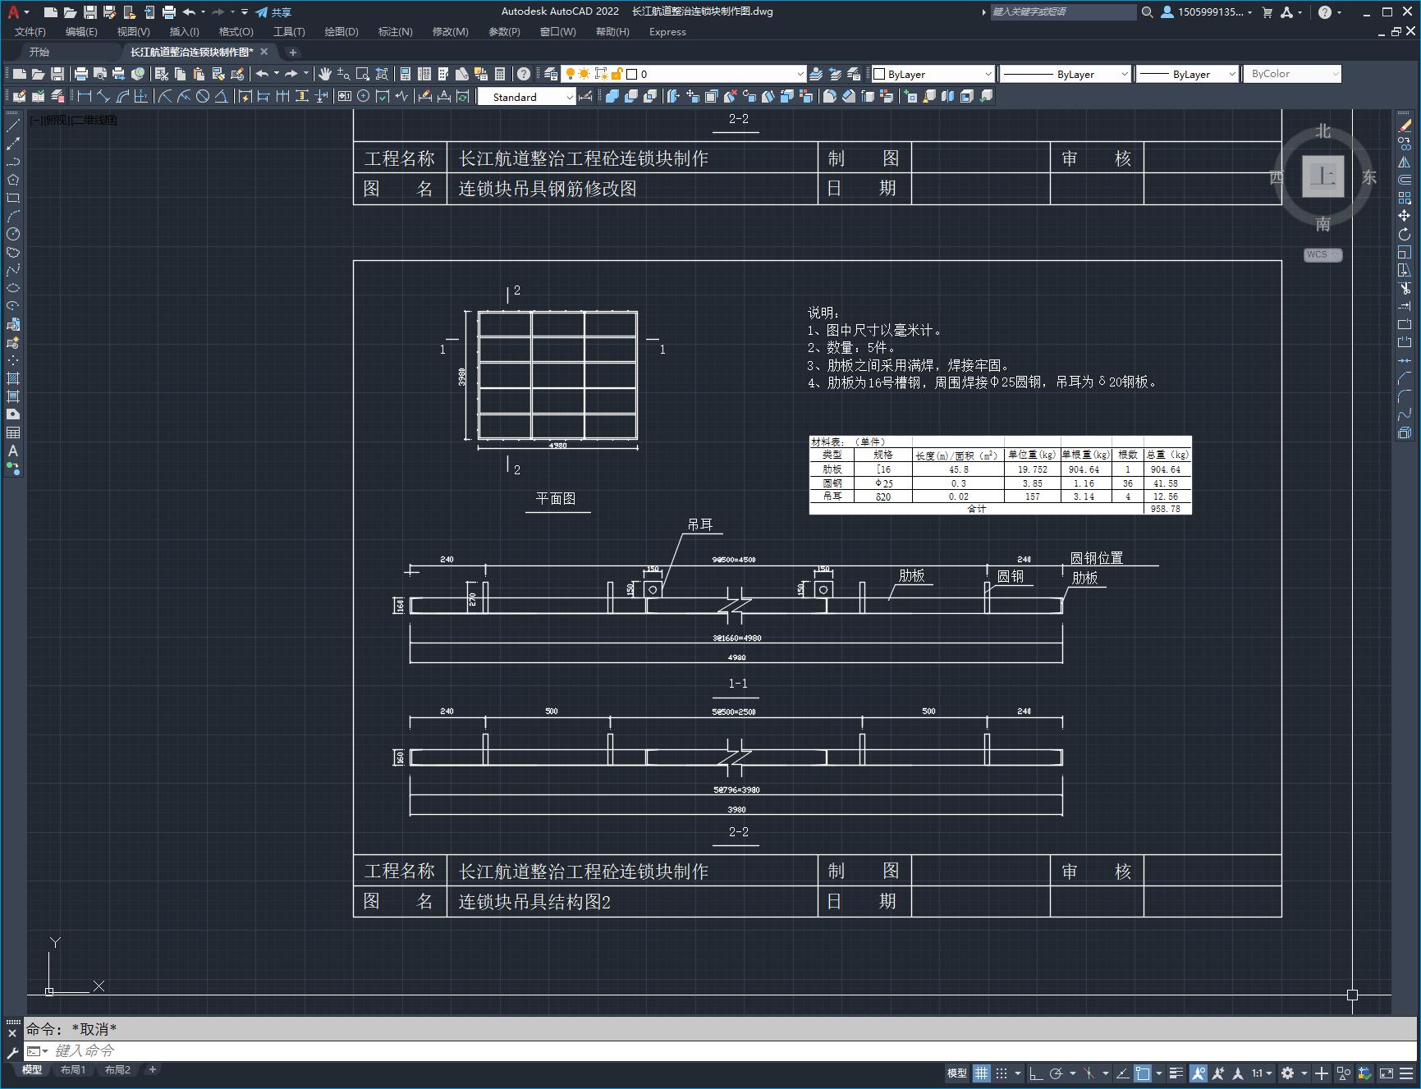Viewport: 1421px width, 1089px height.
Task: Expand the first ByLayer linetype dropdown
Action: click(x=1066, y=74)
